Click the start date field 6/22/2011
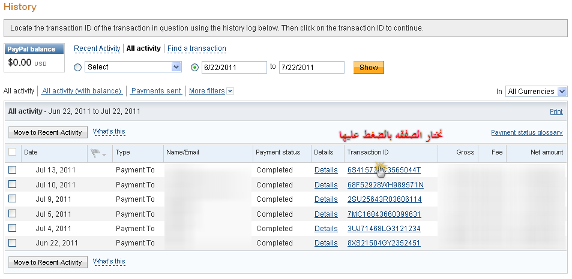 (234, 67)
